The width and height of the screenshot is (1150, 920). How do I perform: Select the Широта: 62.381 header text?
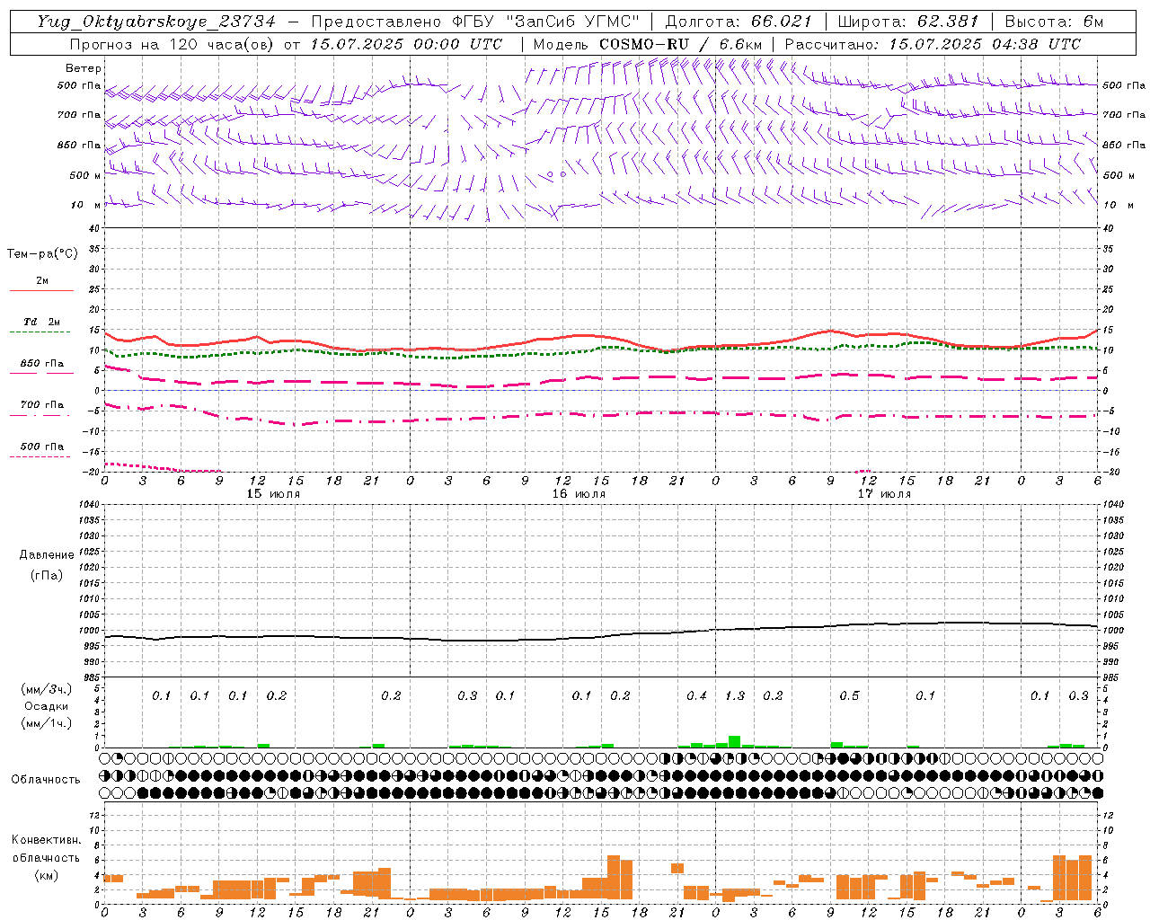(x=907, y=22)
